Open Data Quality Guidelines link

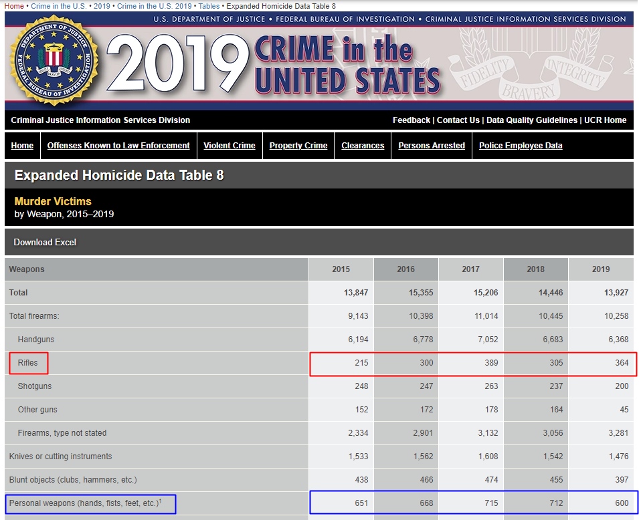(x=532, y=120)
